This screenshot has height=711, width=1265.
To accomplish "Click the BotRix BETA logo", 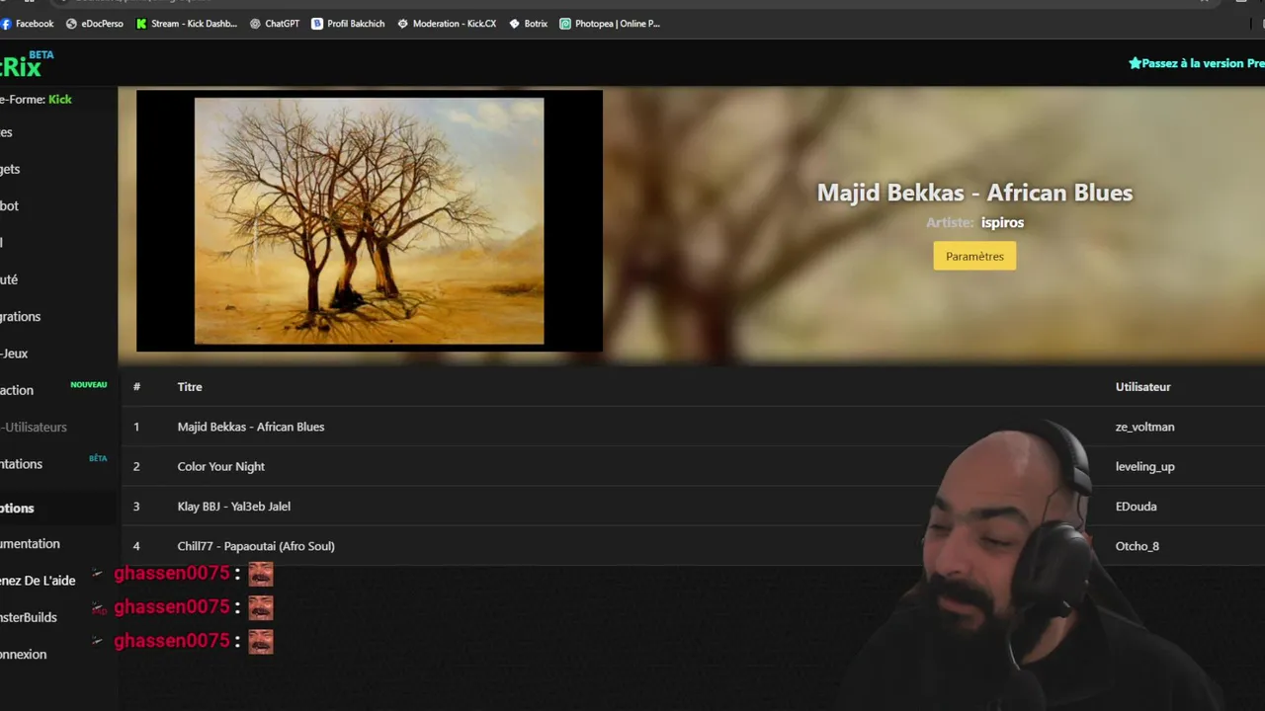I will 27,64.
